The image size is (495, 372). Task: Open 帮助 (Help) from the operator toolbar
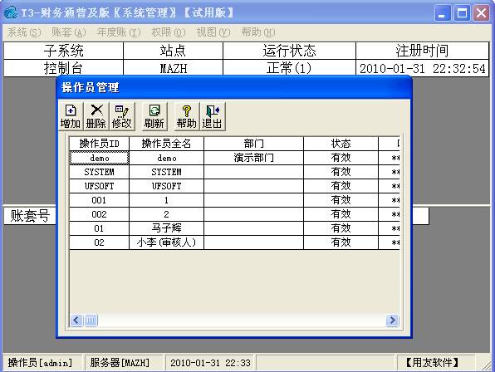(187, 116)
